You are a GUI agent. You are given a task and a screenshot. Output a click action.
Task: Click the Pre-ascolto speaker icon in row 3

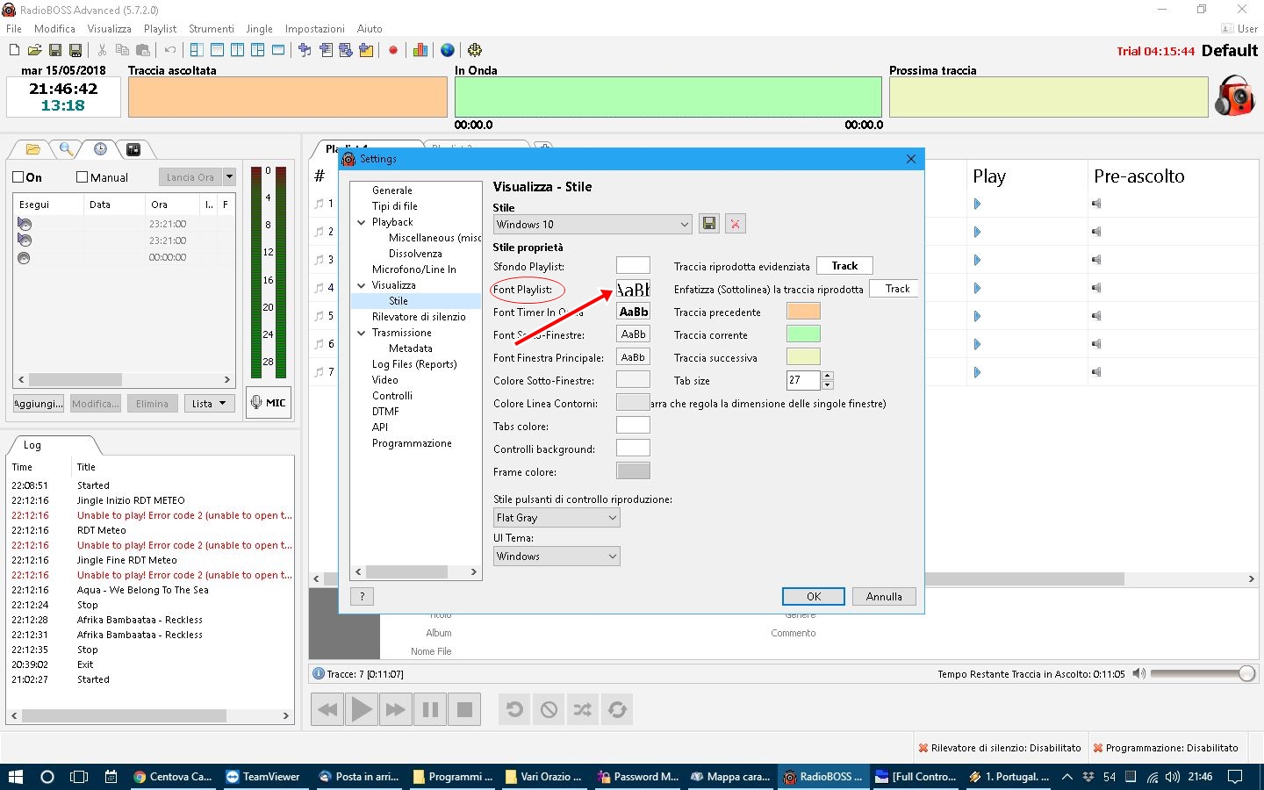point(1096,260)
